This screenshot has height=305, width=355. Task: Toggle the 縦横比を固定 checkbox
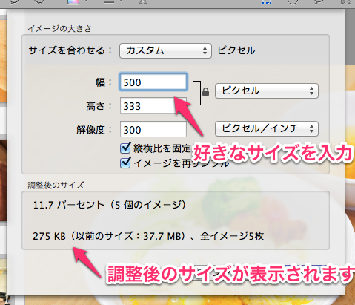pyautogui.click(x=125, y=148)
